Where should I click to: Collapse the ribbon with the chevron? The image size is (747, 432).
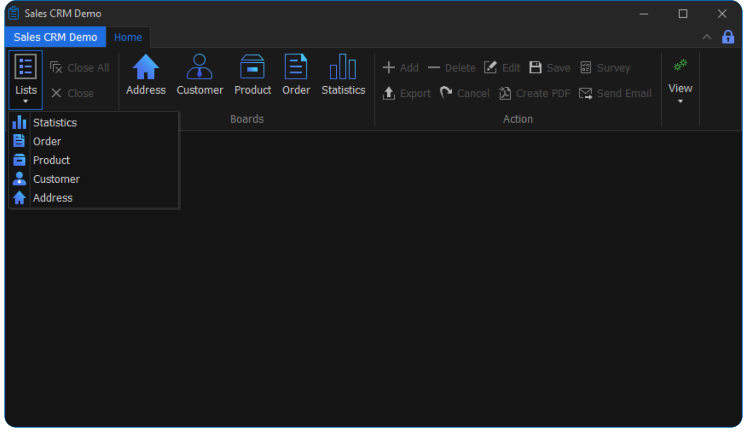707,37
